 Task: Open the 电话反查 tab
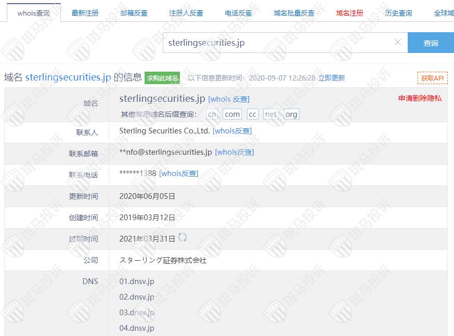coord(238,13)
